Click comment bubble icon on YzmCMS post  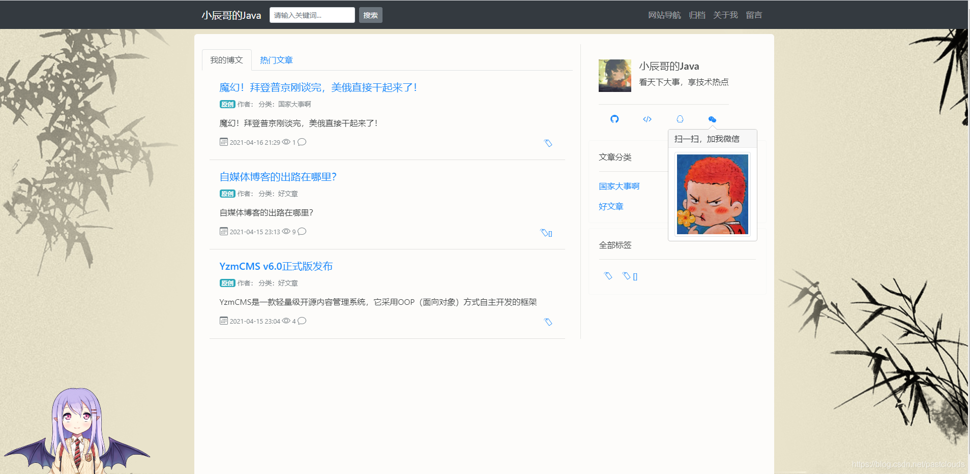(302, 321)
